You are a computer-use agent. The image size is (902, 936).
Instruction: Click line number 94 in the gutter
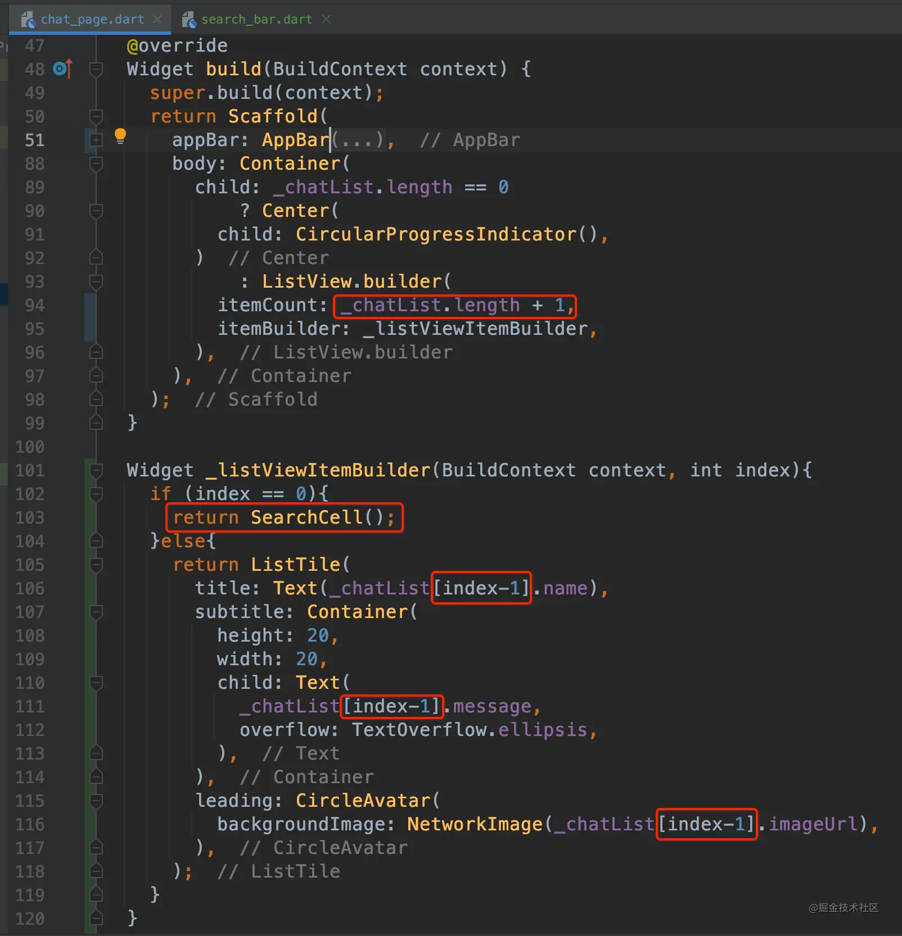pos(34,305)
